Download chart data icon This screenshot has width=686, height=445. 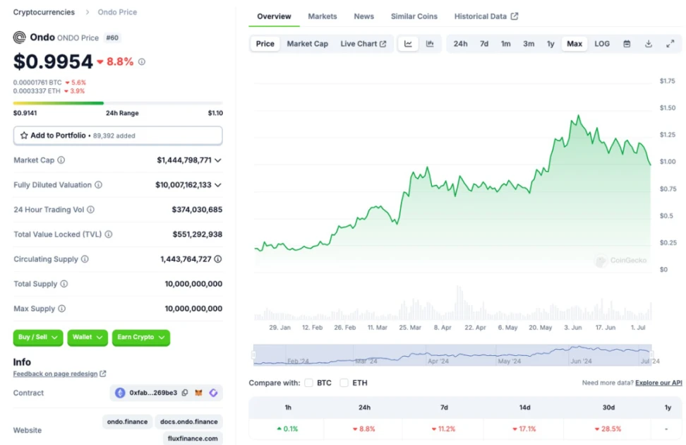pyautogui.click(x=648, y=44)
